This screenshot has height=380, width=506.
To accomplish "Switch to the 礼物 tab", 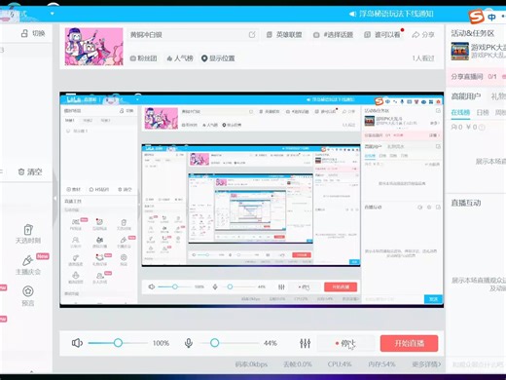I will (x=498, y=96).
